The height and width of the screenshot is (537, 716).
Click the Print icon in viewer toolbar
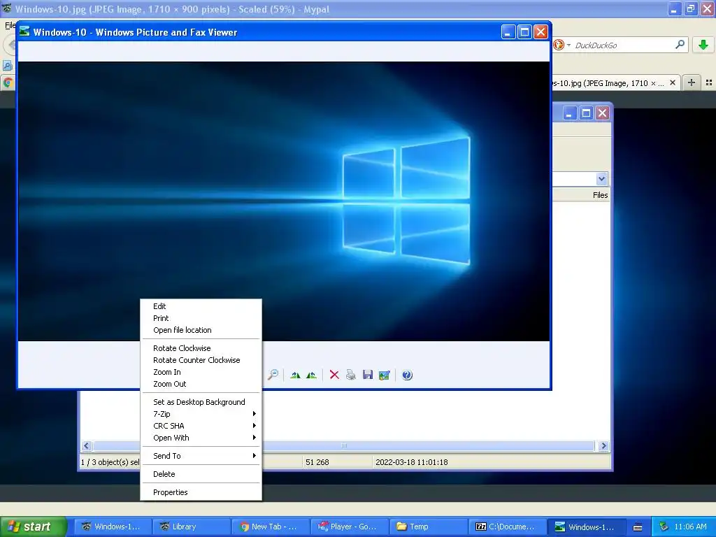tap(351, 375)
